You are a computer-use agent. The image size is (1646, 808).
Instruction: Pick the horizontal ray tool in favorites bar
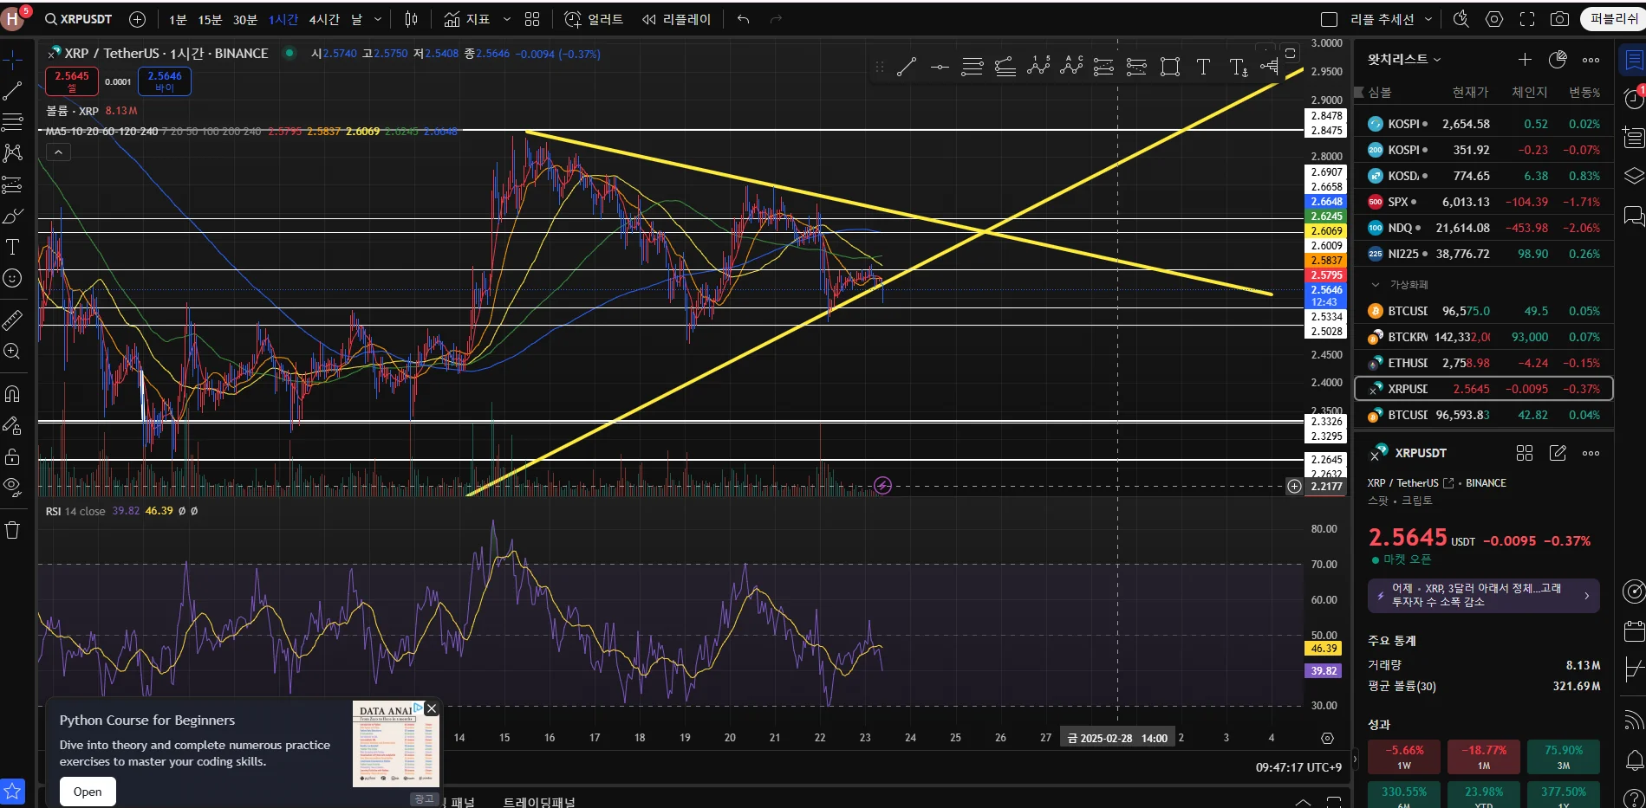pyautogui.click(x=940, y=67)
